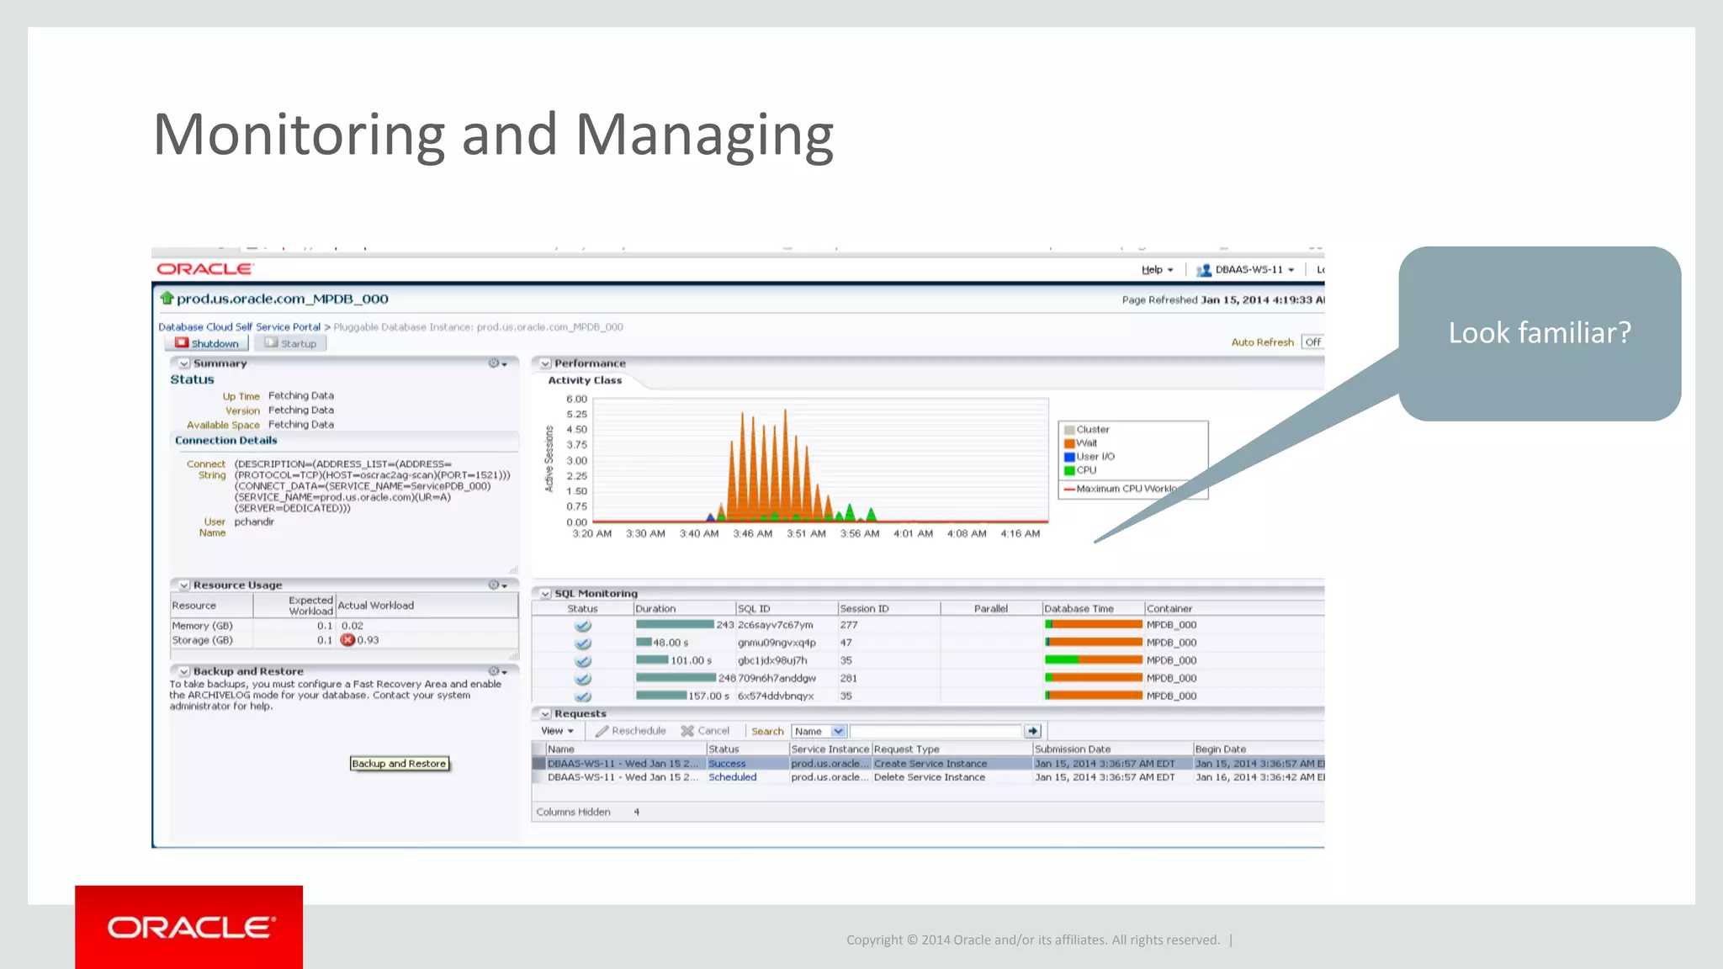
Task: Open the View menu in Requests
Action: [x=557, y=731]
